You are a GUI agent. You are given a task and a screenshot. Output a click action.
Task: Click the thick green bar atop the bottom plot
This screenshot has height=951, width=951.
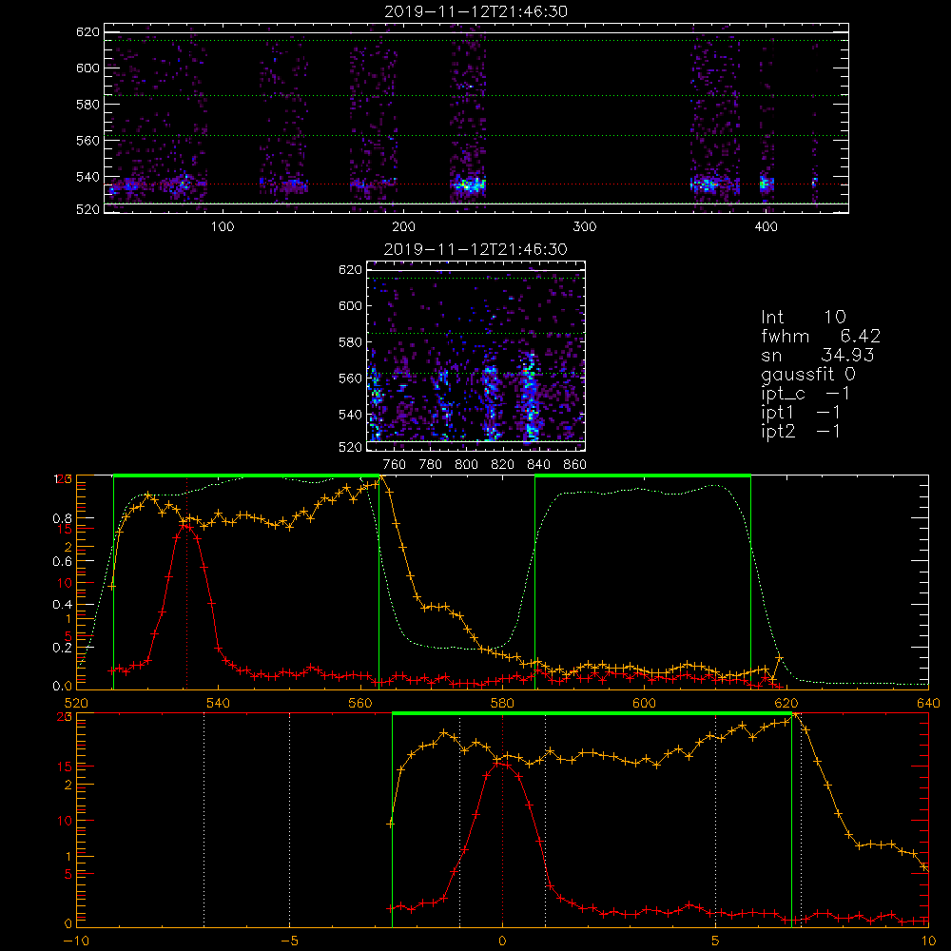592,713
